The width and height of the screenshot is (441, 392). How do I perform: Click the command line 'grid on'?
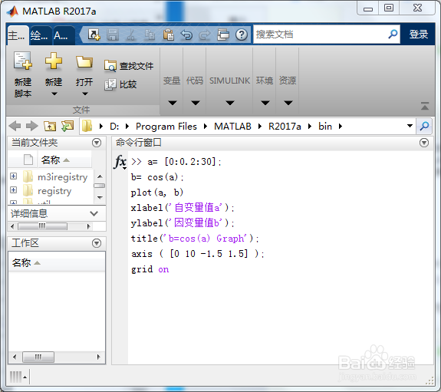(150, 269)
